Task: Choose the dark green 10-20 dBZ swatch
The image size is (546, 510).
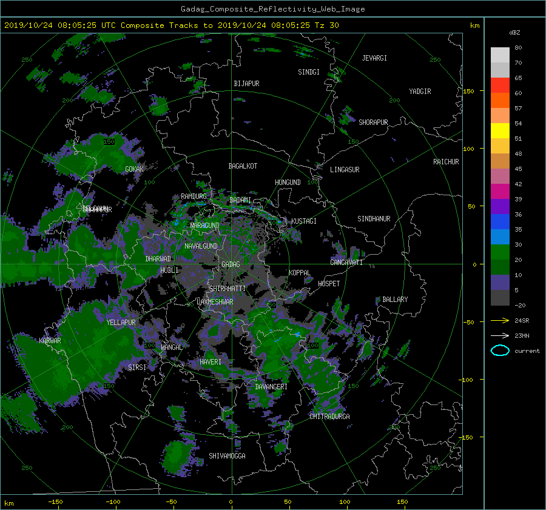Action: pyautogui.click(x=500, y=267)
